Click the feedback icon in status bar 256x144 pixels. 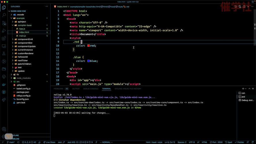tap(248, 142)
